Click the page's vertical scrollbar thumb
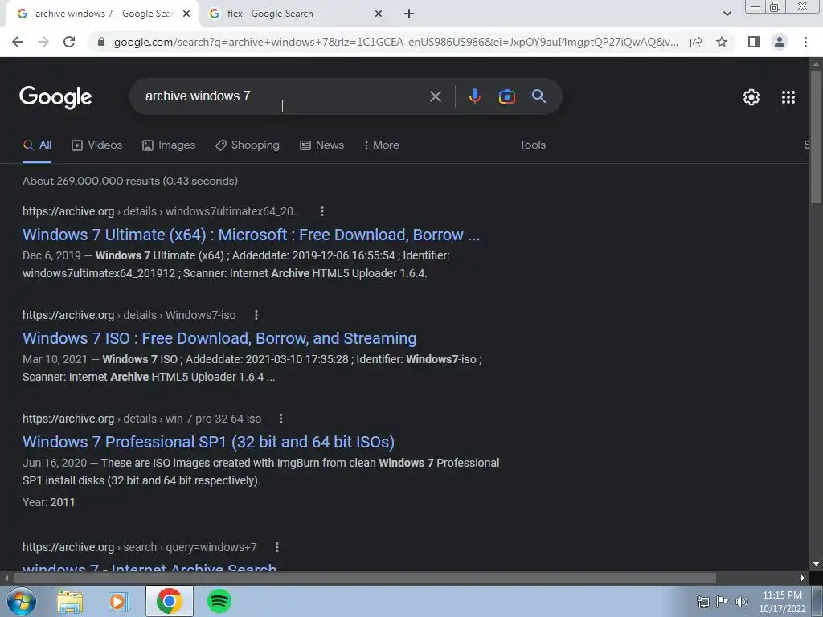 [816, 137]
